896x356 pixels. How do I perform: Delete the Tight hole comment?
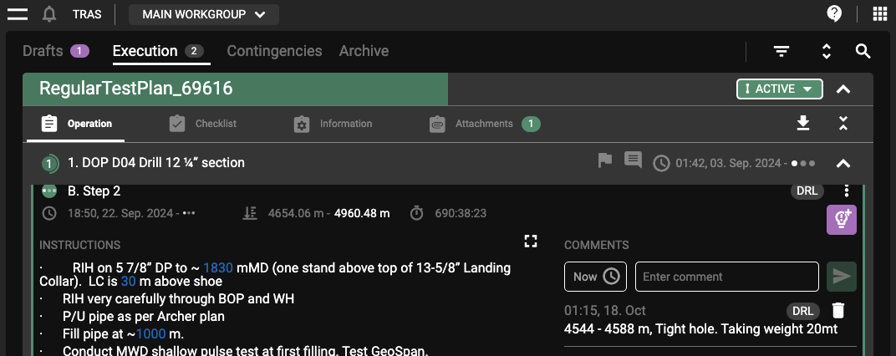coord(838,311)
